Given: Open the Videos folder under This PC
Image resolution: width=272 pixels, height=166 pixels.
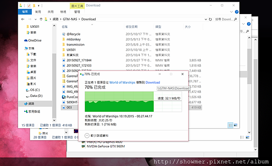Looking at the screenshot, I should [33, 84].
